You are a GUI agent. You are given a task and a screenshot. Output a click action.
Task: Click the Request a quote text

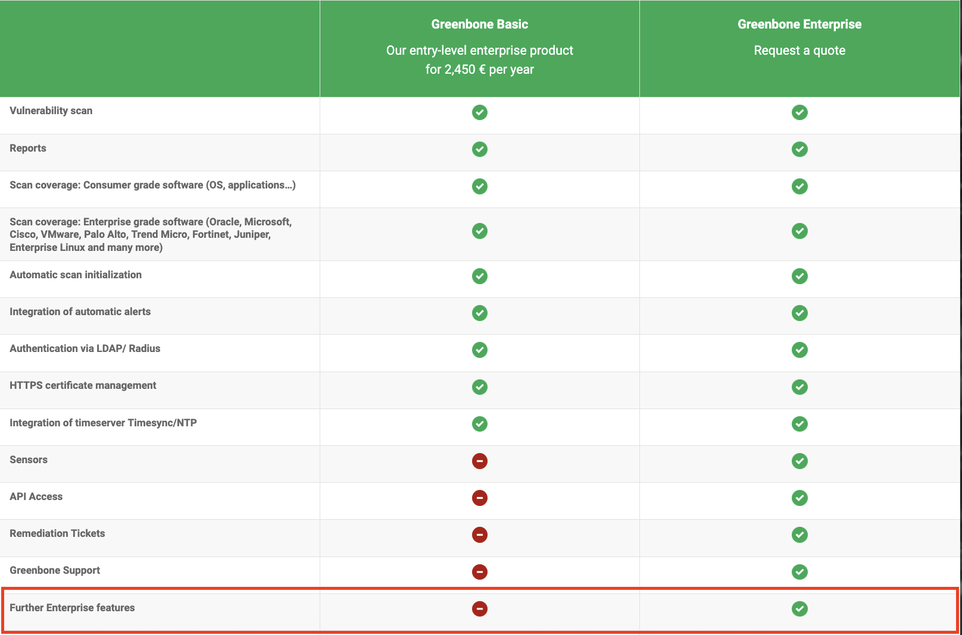pyautogui.click(x=799, y=51)
